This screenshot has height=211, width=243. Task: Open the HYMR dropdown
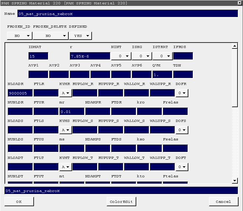click(66, 93)
